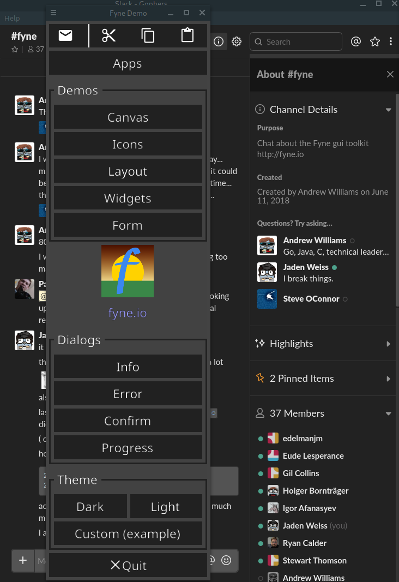Click the fyne.io logo image
The height and width of the screenshot is (582, 399).
tap(127, 271)
